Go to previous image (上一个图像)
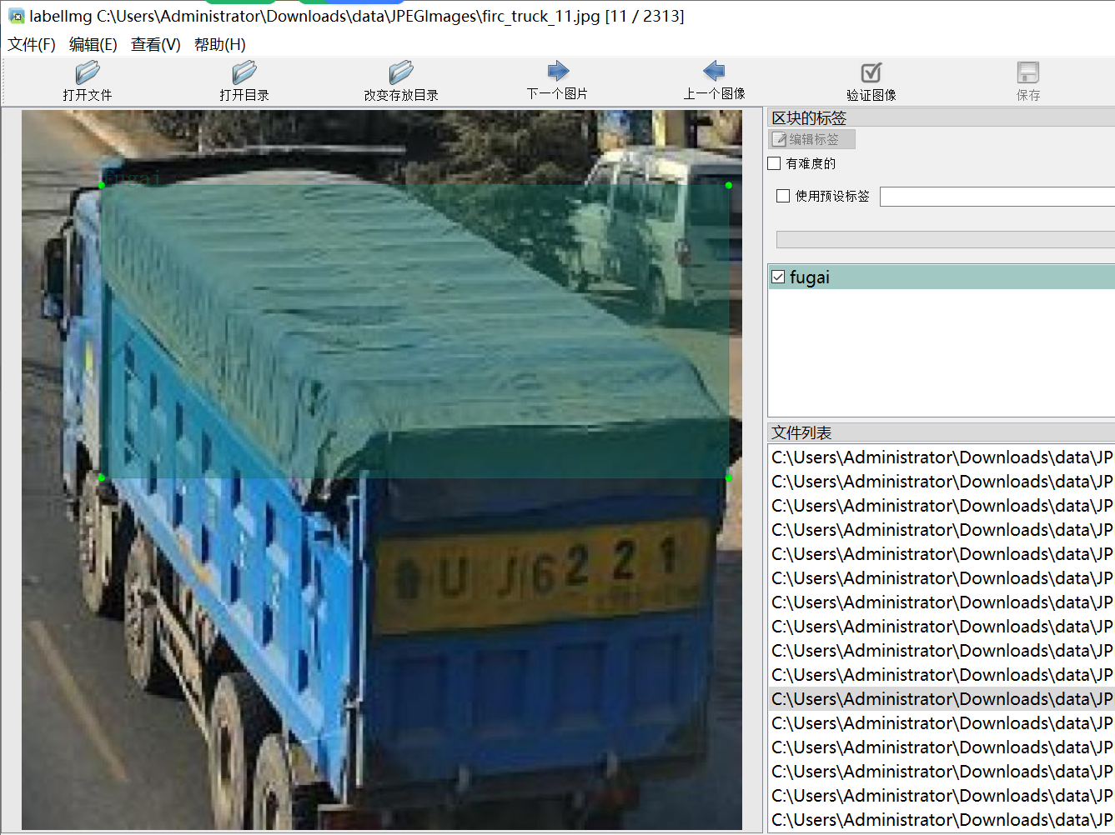Viewport: 1115px width, 835px height. tap(714, 71)
